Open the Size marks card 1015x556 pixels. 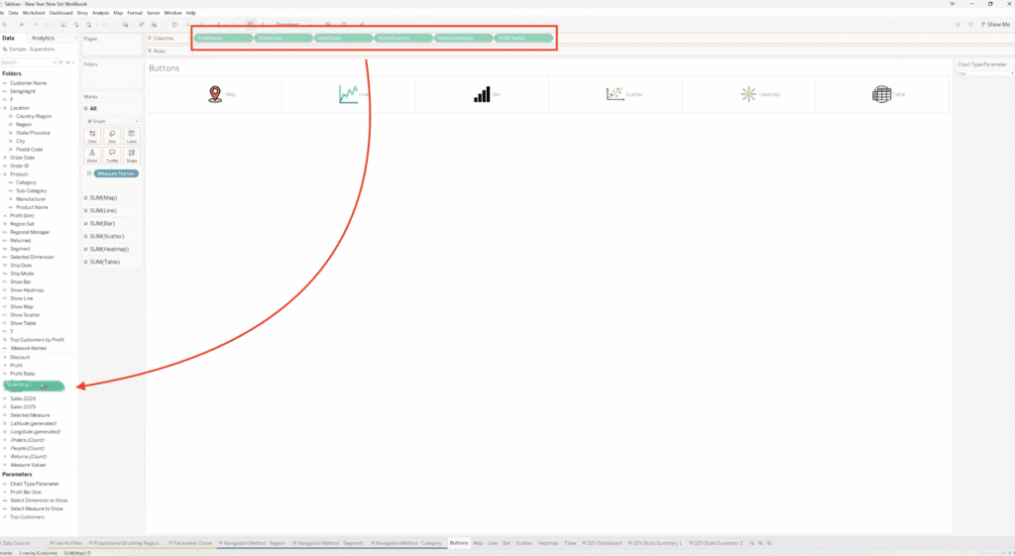(111, 136)
